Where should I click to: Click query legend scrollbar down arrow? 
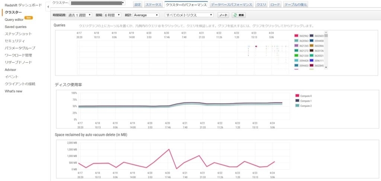pos(326,67)
